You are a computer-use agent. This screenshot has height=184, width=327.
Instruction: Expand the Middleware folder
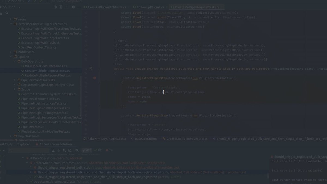click(x=11, y=52)
